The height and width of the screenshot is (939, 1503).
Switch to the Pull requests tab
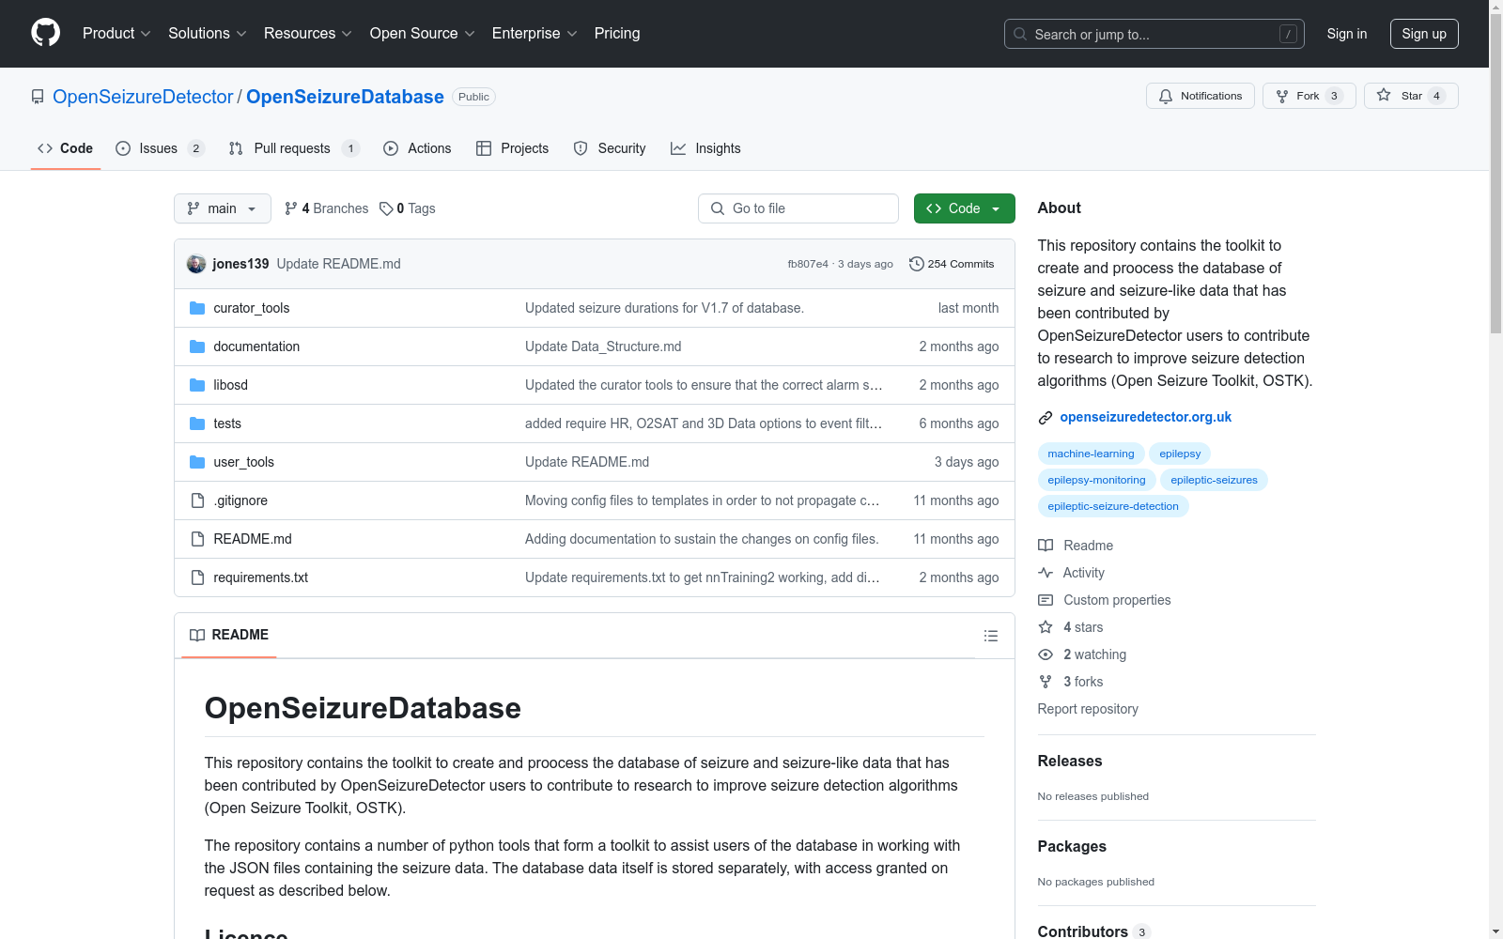[x=294, y=148]
